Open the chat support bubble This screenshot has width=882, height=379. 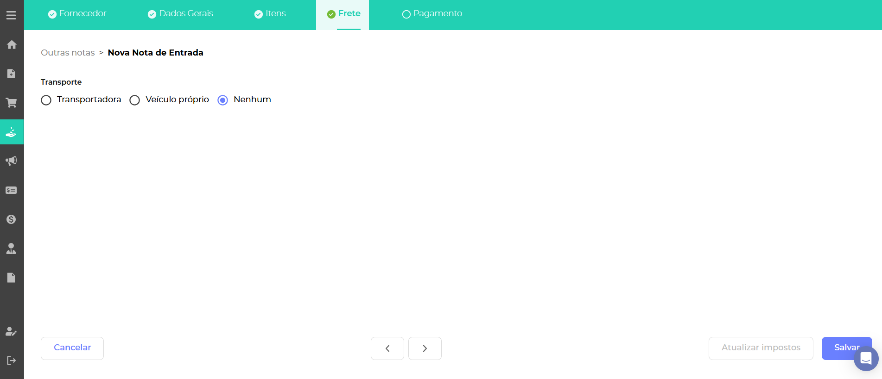[x=866, y=359]
